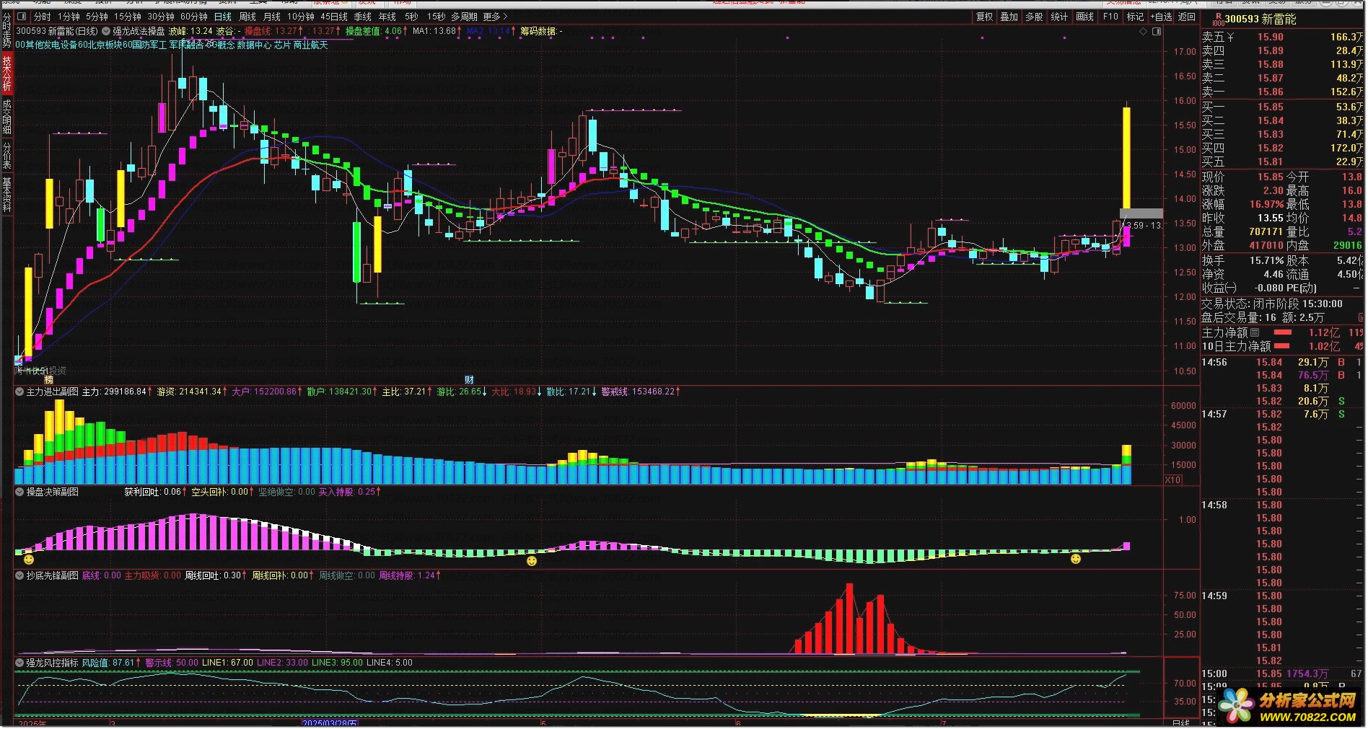Screen dimensions: 1368x729
Task: Open the 分价表 side tab
Action: [x=6, y=155]
